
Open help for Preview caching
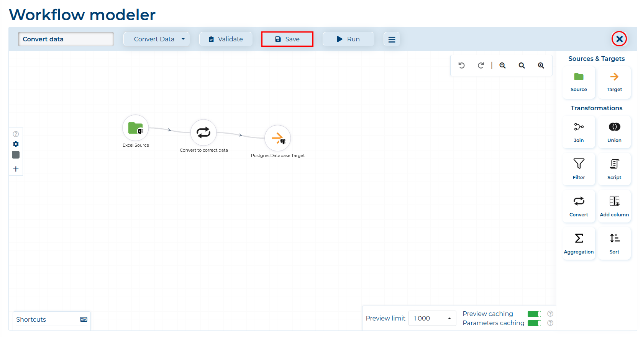tap(550, 314)
